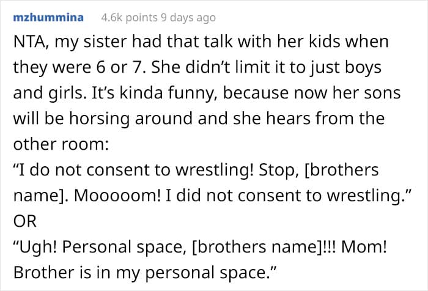Click the 4.6k points score text

point(130,18)
